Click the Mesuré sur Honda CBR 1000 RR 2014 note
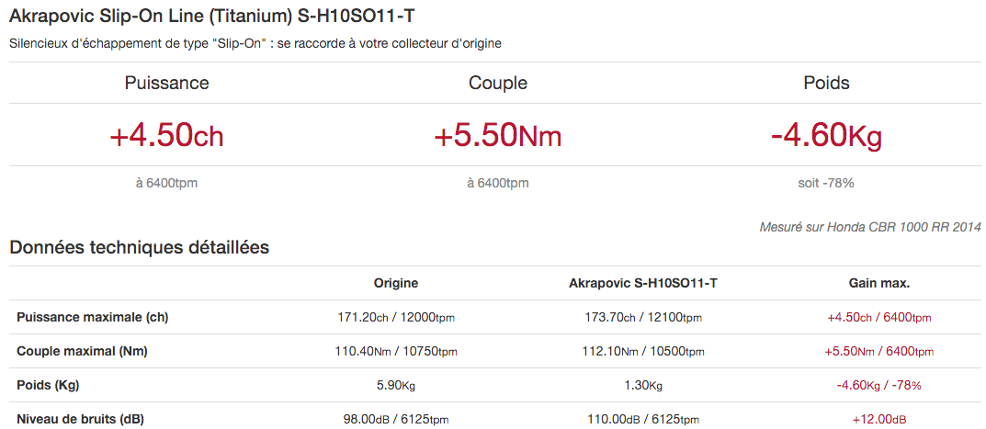986x429 pixels. point(869,228)
